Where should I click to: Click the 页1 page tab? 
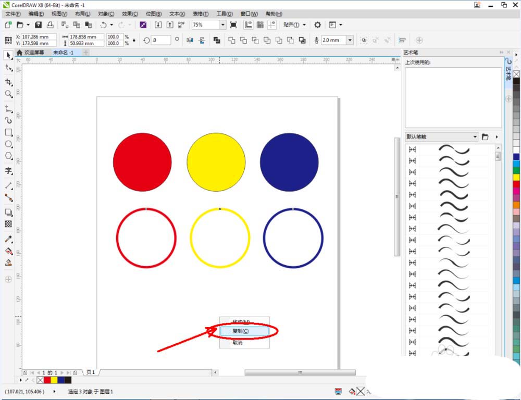click(x=91, y=372)
